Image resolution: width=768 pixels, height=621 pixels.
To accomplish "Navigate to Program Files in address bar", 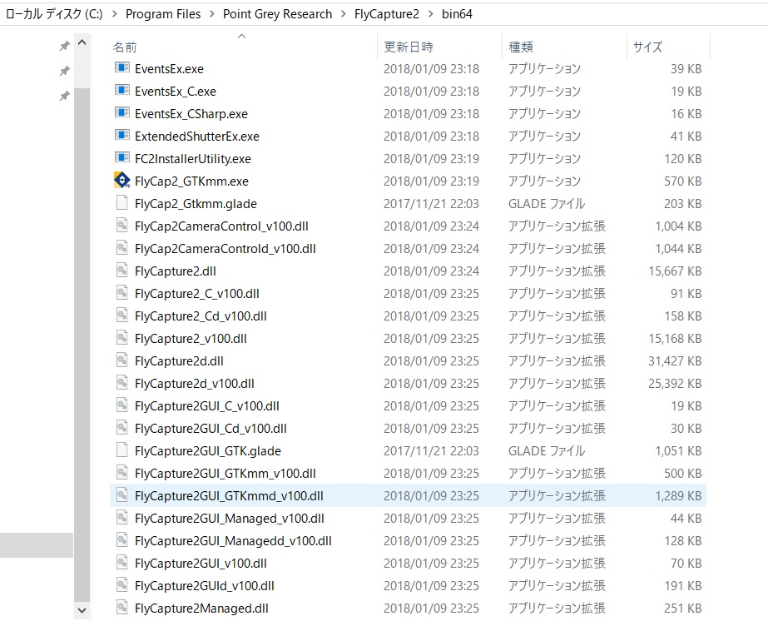I will 163,13.
